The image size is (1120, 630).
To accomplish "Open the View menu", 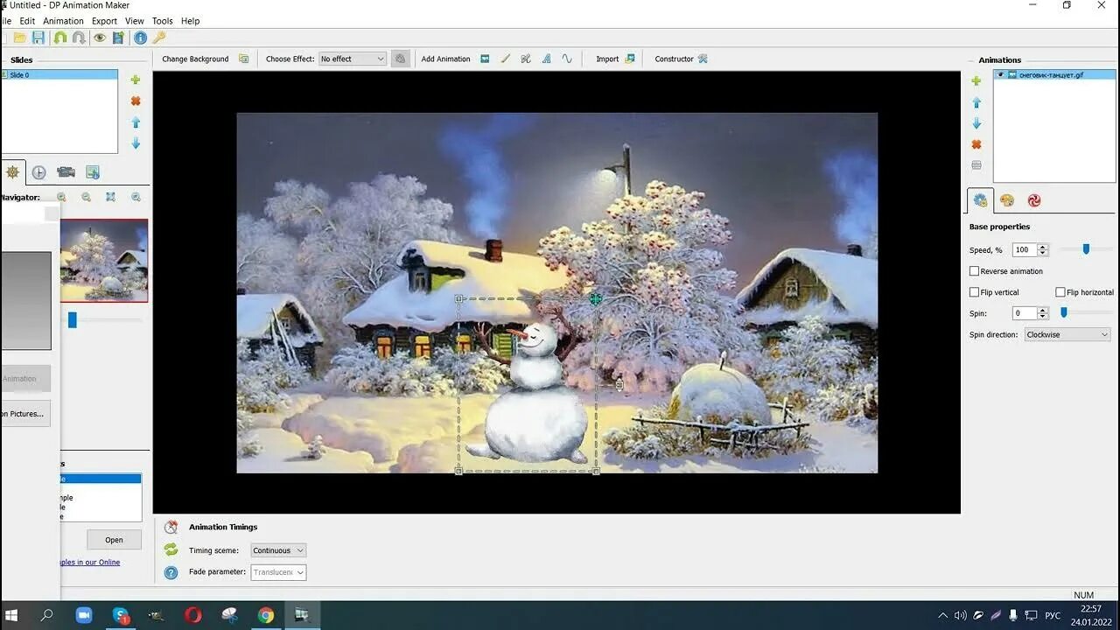I will click(x=135, y=21).
